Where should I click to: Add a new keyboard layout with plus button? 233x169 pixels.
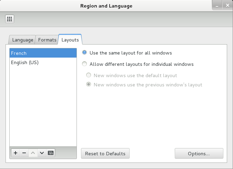click(x=16, y=153)
